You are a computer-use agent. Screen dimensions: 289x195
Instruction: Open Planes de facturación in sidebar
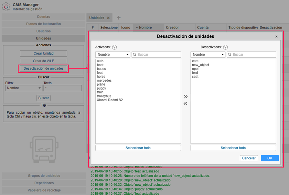pos(43,24)
